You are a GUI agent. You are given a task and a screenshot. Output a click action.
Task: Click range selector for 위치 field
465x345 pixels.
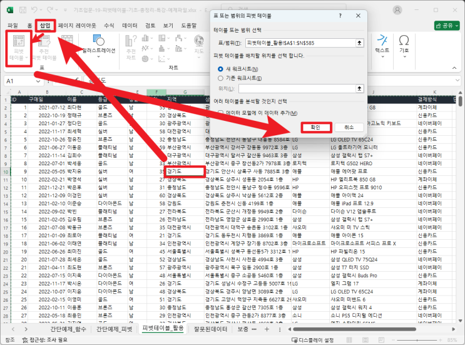(359, 88)
